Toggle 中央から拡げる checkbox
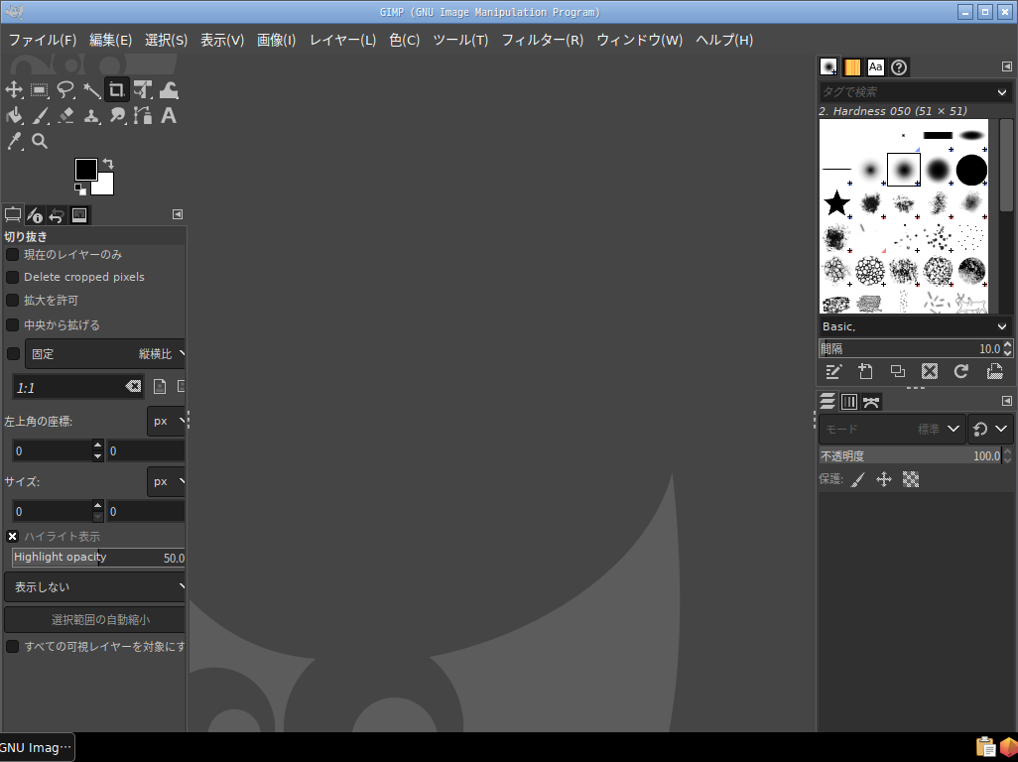The height and width of the screenshot is (762, 1018). point(12,324)
